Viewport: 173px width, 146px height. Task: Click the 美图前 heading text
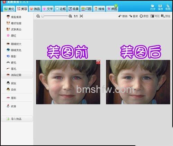pos(67,52)
